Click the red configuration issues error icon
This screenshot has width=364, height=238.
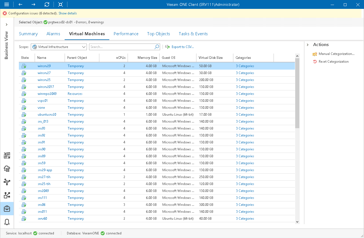(5, 13)
